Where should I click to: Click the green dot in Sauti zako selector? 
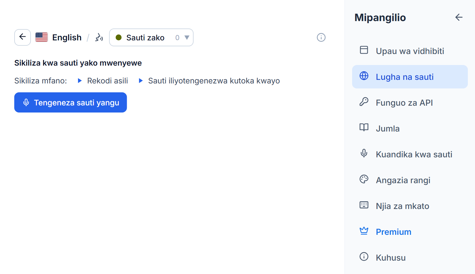[x=118, y=37]
